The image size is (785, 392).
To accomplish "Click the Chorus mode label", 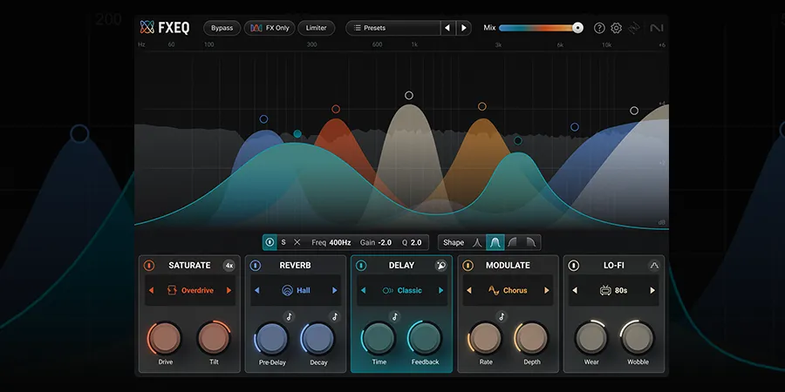I will tap(515, 290).
